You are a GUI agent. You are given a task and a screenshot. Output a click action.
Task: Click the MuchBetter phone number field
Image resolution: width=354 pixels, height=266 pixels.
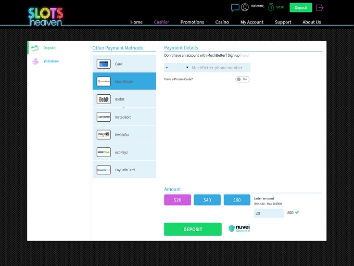point(220,68)
